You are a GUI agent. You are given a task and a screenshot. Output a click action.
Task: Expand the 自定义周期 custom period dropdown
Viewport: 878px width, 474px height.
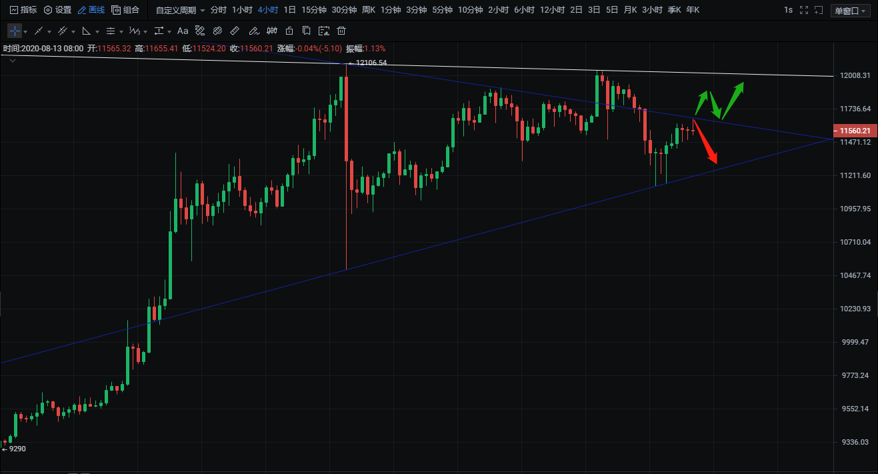pyautogui.click(x=180, y=10)
